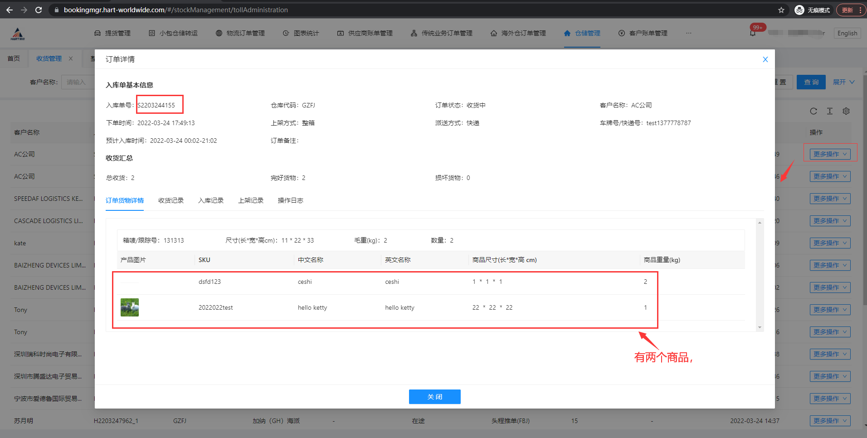
Task: Switch to the 收货记录 tab
Action: coord(171,200)
